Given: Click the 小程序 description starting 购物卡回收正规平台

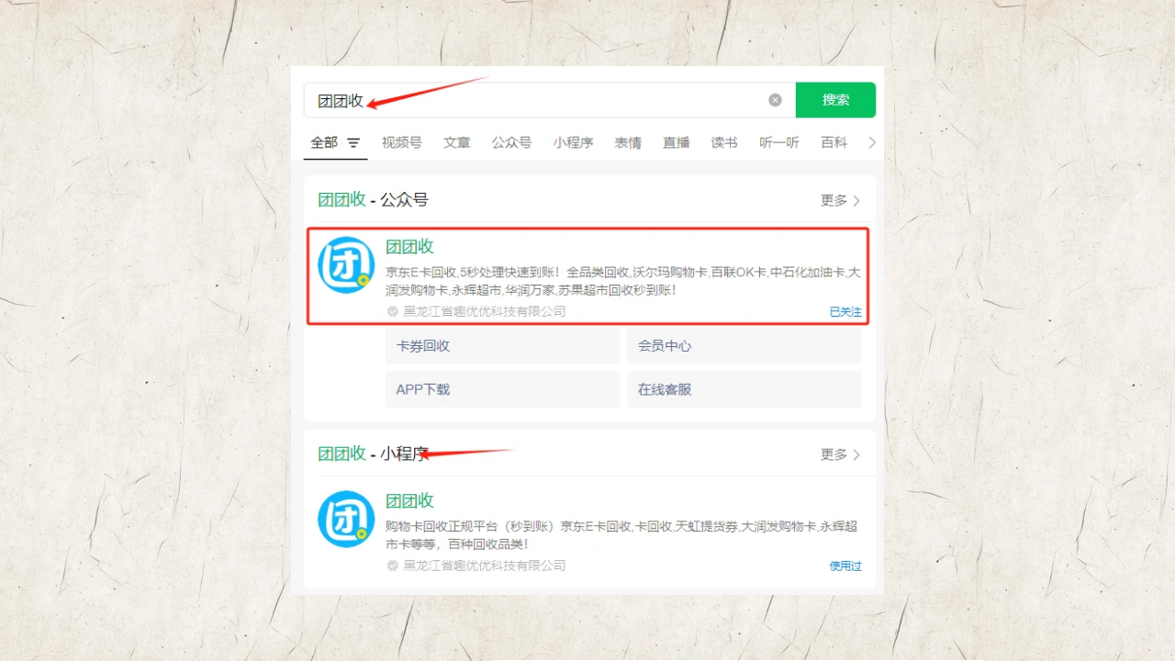Looking at the screenshot, I should click(x=623, y=535).
